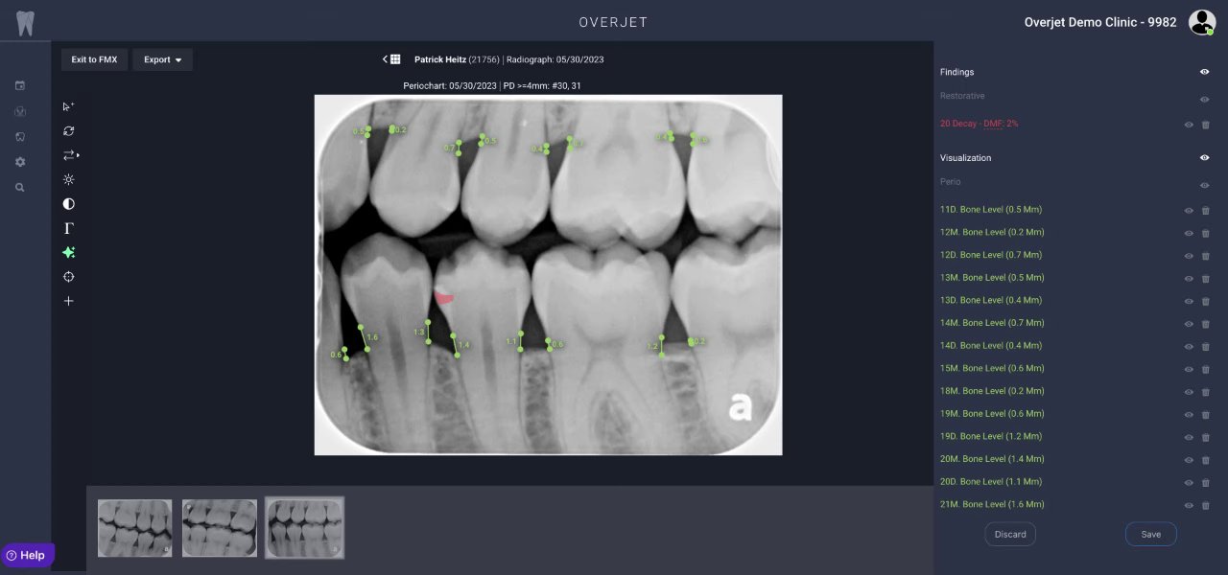This screenshot has width=1228, height=575.
Task: Expand the flip arrows tool submenu
Action: (71, 155)
